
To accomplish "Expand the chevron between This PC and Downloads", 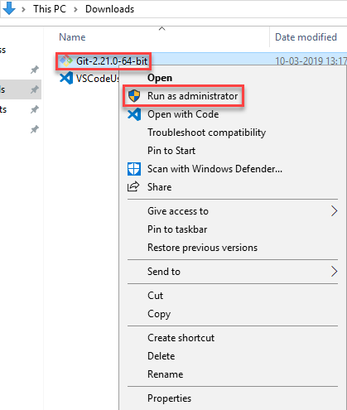I will 75,9.
